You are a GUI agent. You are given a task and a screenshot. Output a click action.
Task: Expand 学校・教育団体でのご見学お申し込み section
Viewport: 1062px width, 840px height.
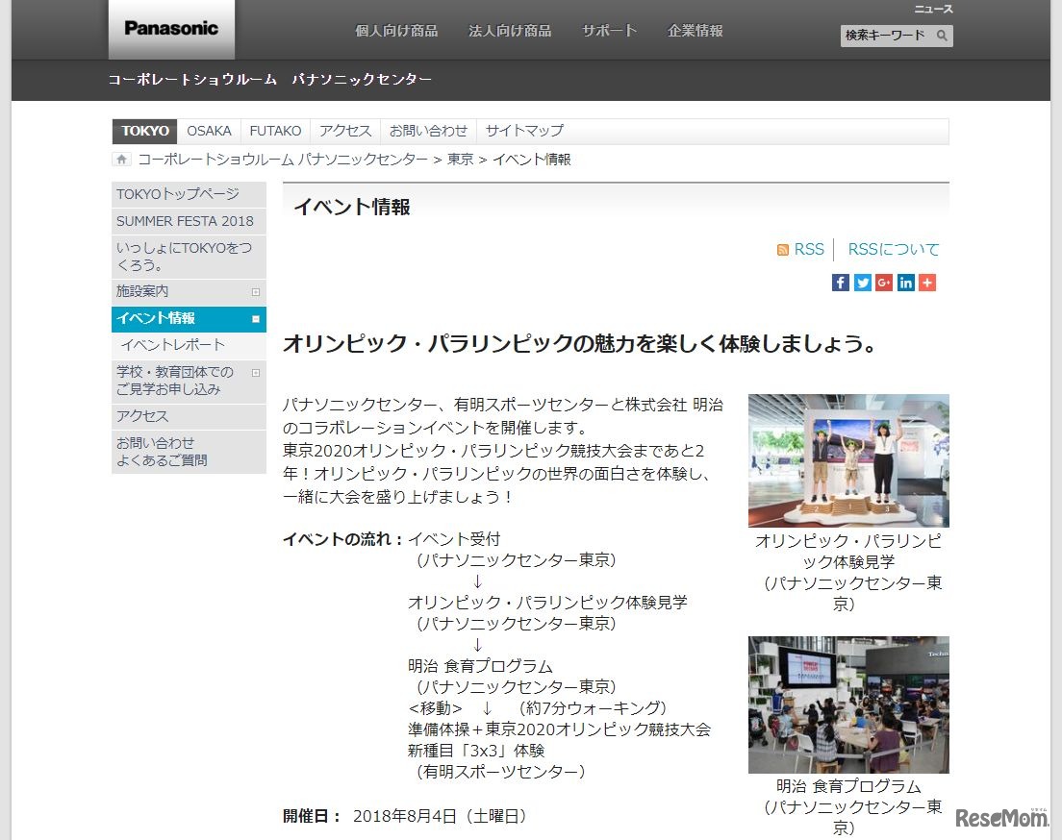point(255,373)
